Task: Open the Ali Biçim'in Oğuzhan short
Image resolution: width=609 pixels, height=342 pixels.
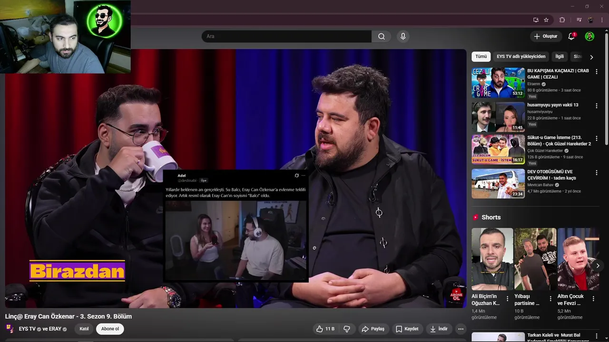Action: tap(492, 259)
